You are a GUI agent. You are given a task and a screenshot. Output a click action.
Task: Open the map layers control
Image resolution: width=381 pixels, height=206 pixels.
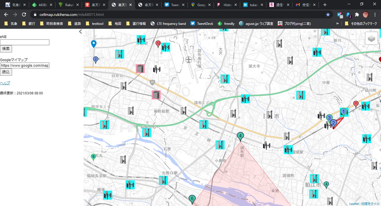pos(372,38)
